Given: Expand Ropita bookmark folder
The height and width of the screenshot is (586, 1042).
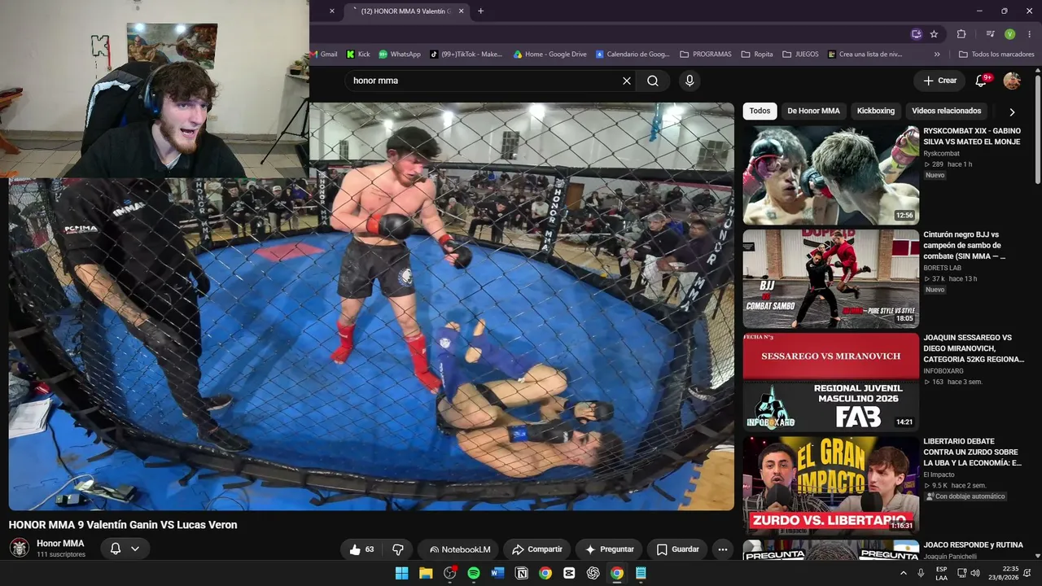Looking at the screenshot, I should [x=757, y=55].
